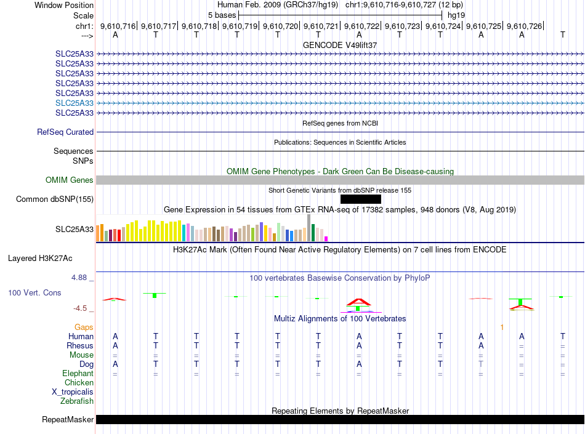The height and width of the screenshot is (434, 585).
Task: Open 'Short Genetic Variants from dbSNP release 155'
Action: tap(340, 190)
